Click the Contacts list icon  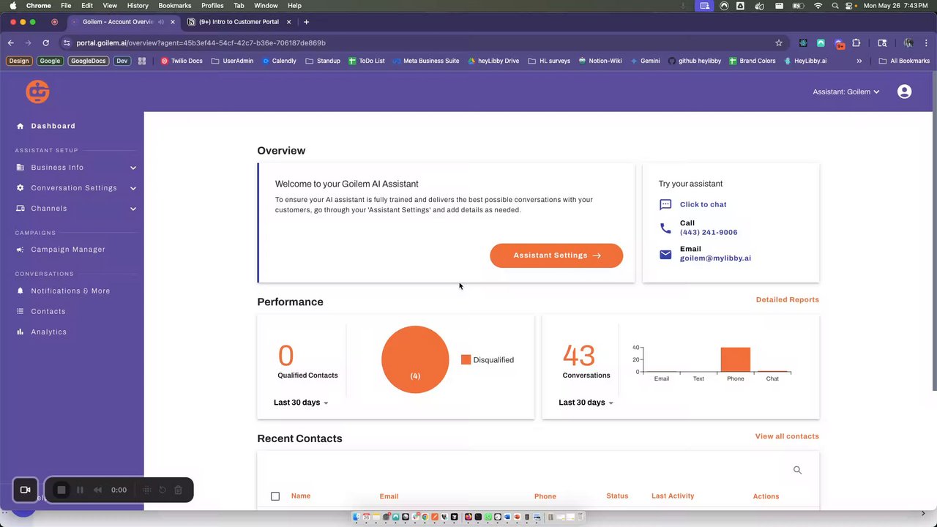[x=20, y=311]
